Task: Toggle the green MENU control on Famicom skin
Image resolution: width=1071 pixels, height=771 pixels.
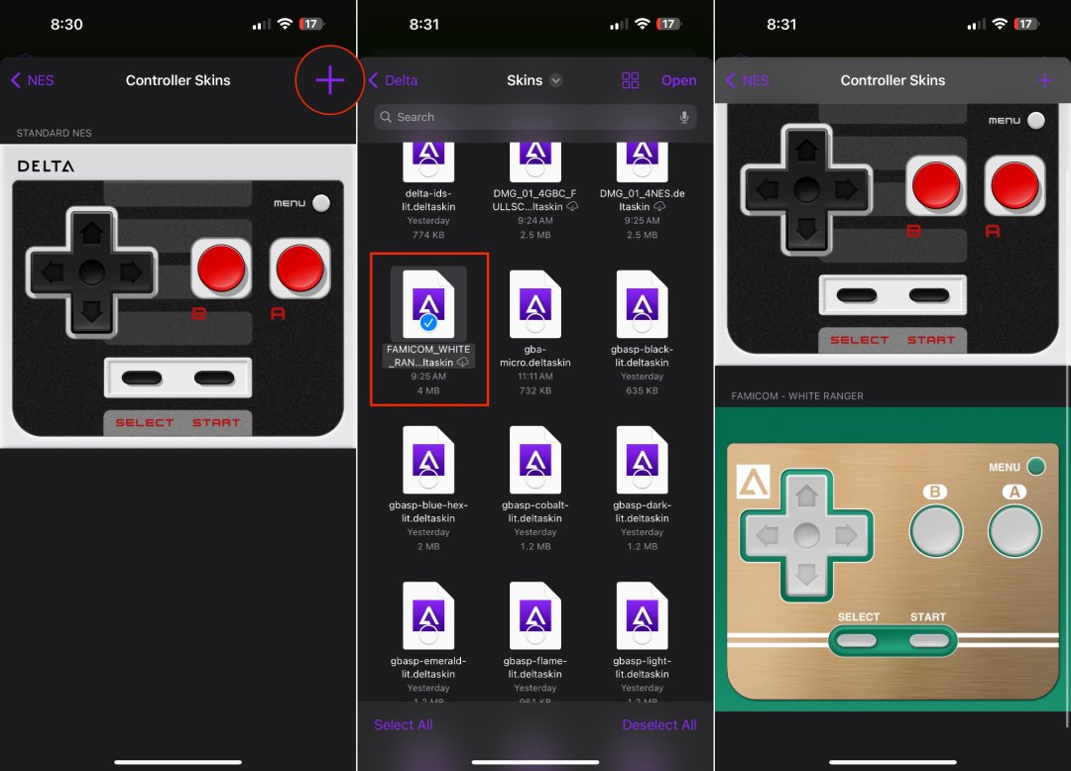Action: pyautogui.click(x=1038, y=466)
